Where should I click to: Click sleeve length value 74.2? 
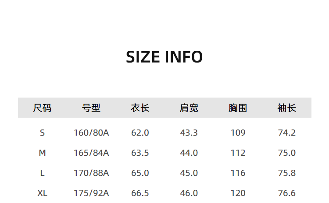point(286,133)
